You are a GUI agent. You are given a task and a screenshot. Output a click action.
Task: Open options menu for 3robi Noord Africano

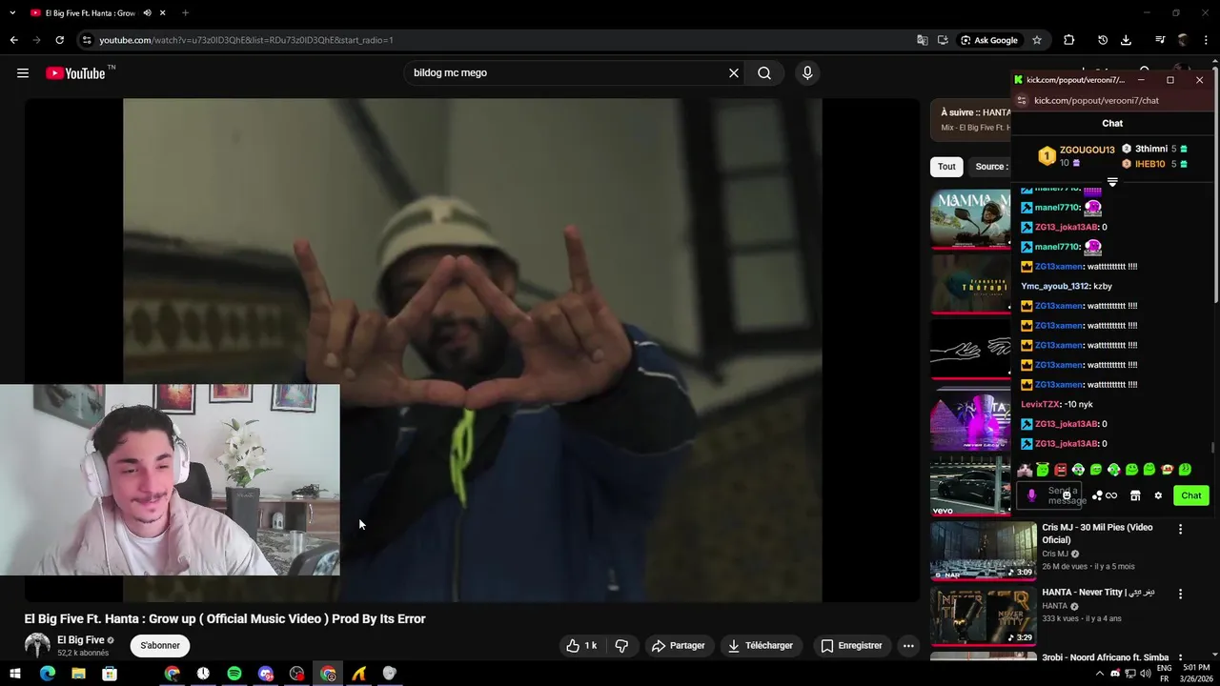(x=1180, y=658)
